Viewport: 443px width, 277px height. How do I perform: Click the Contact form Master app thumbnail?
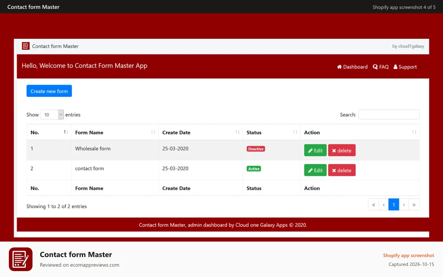click(21, 259)
